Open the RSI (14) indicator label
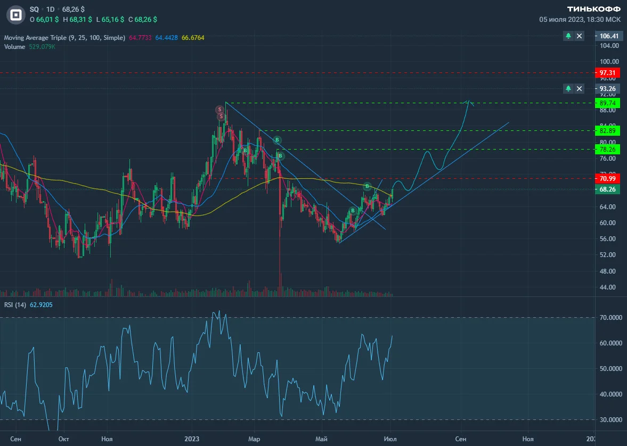This screenshot has width=627, height=446. [15, 304]
